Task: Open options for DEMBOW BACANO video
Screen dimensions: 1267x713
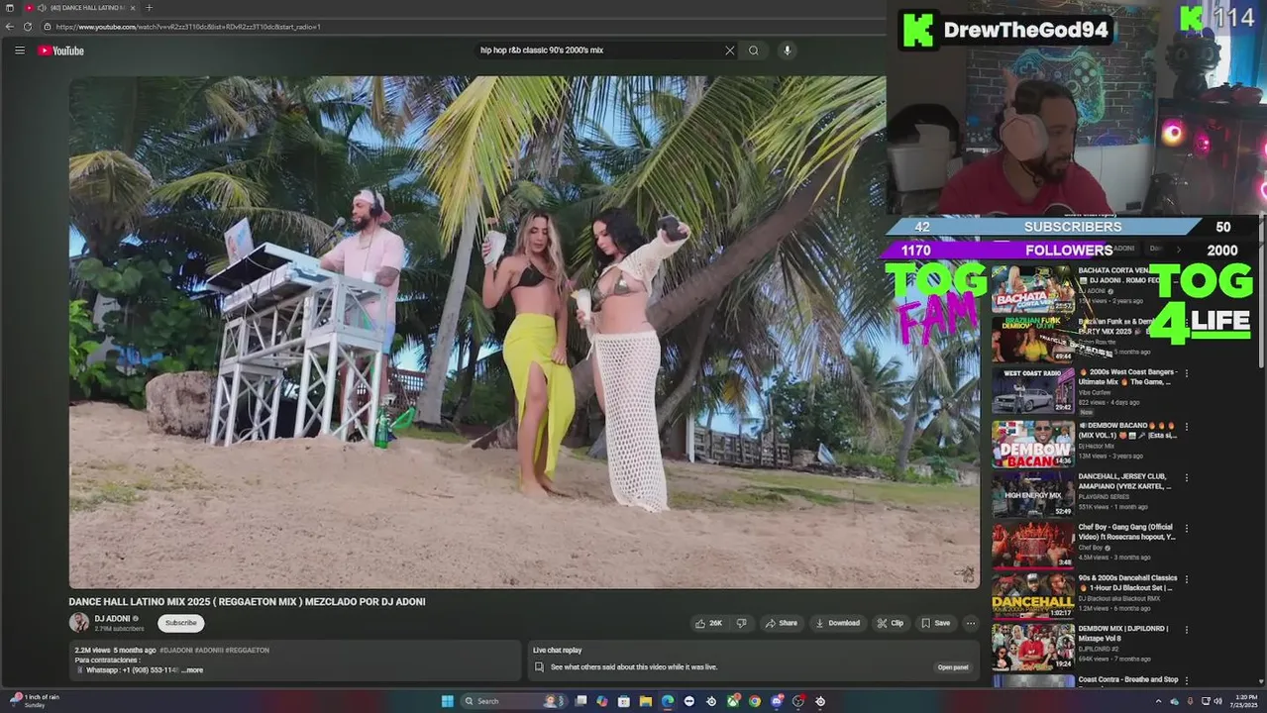Action: click(x=1187, y=427)
